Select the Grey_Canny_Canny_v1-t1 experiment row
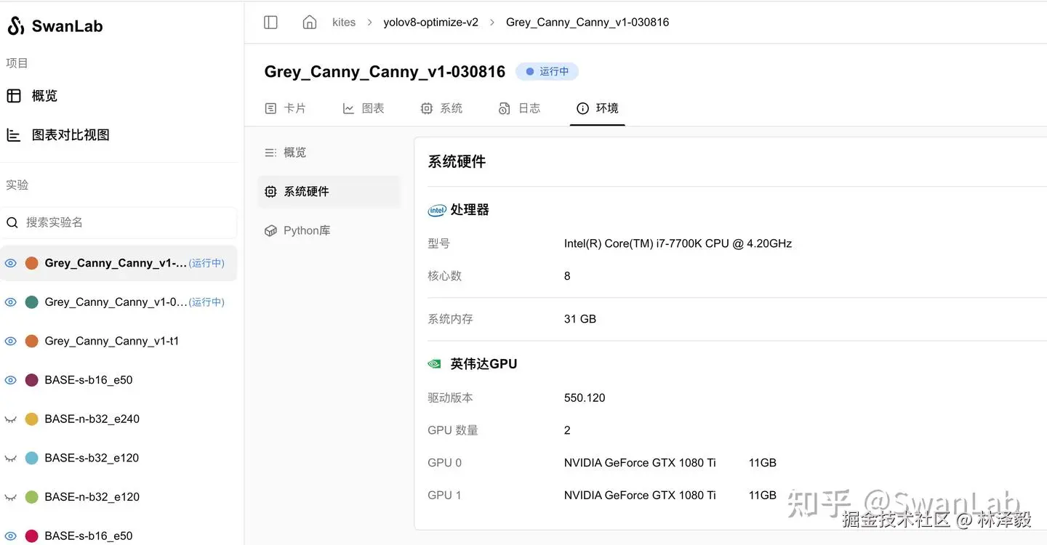This screenshot has height=545, width=1047. tap(119, 342)
